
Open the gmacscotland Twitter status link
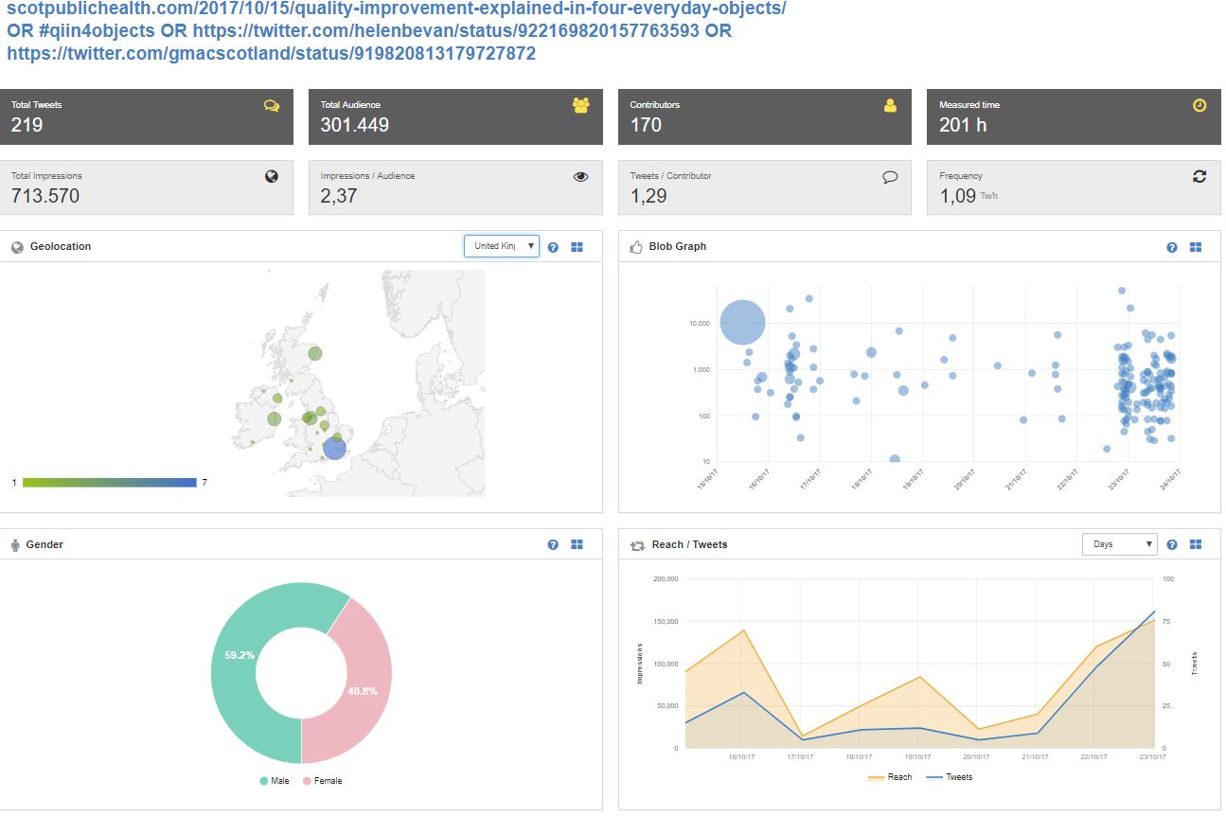(x=271, y=54)
